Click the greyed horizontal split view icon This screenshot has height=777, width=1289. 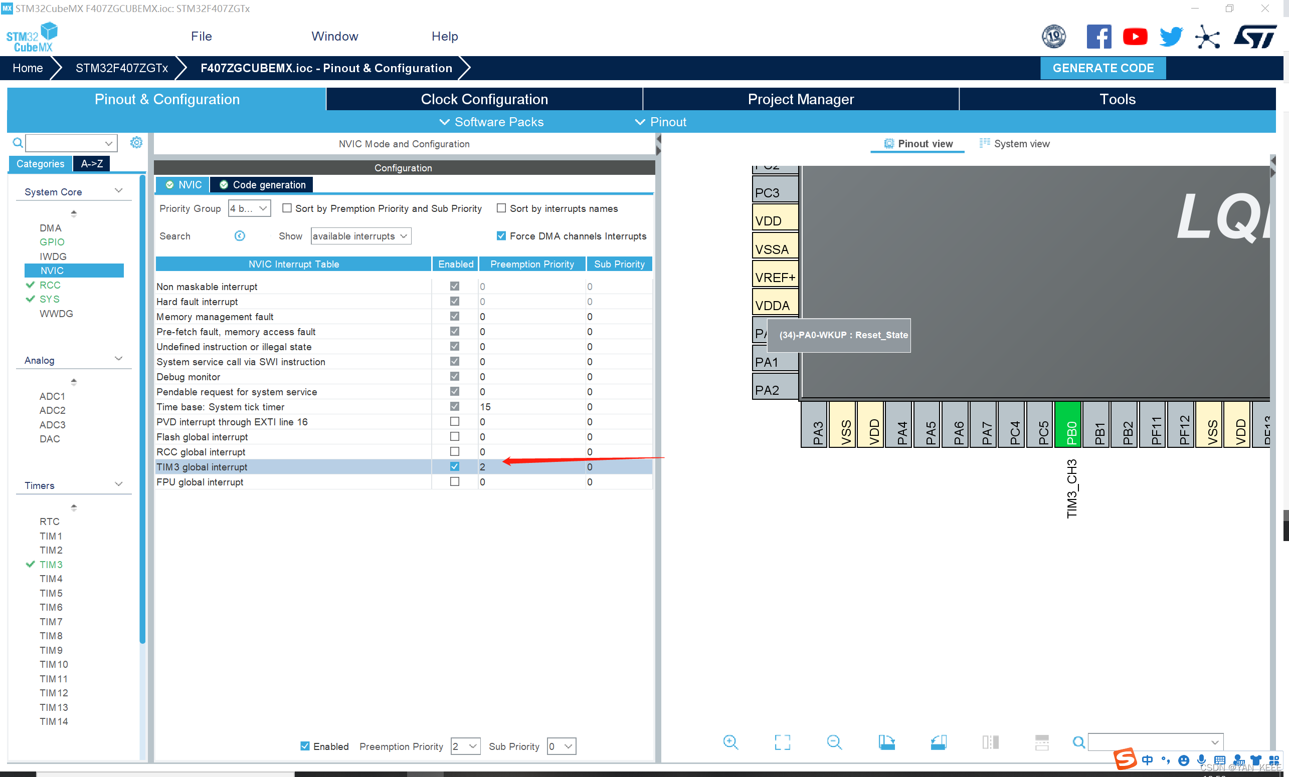click(x=1041, y=742)
